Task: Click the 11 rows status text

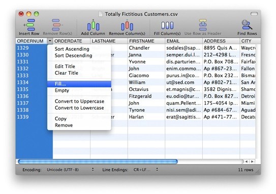Action: pyautogui.click(x=246, y=170)
